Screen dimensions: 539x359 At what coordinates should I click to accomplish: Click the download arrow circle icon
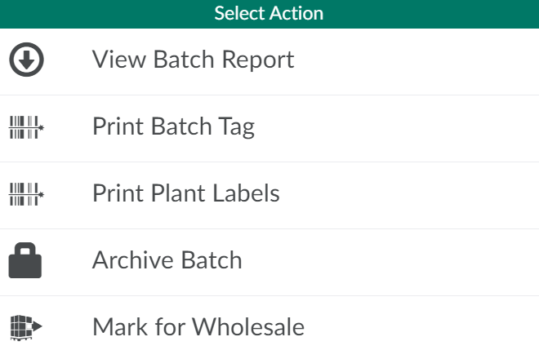point(26,60)
